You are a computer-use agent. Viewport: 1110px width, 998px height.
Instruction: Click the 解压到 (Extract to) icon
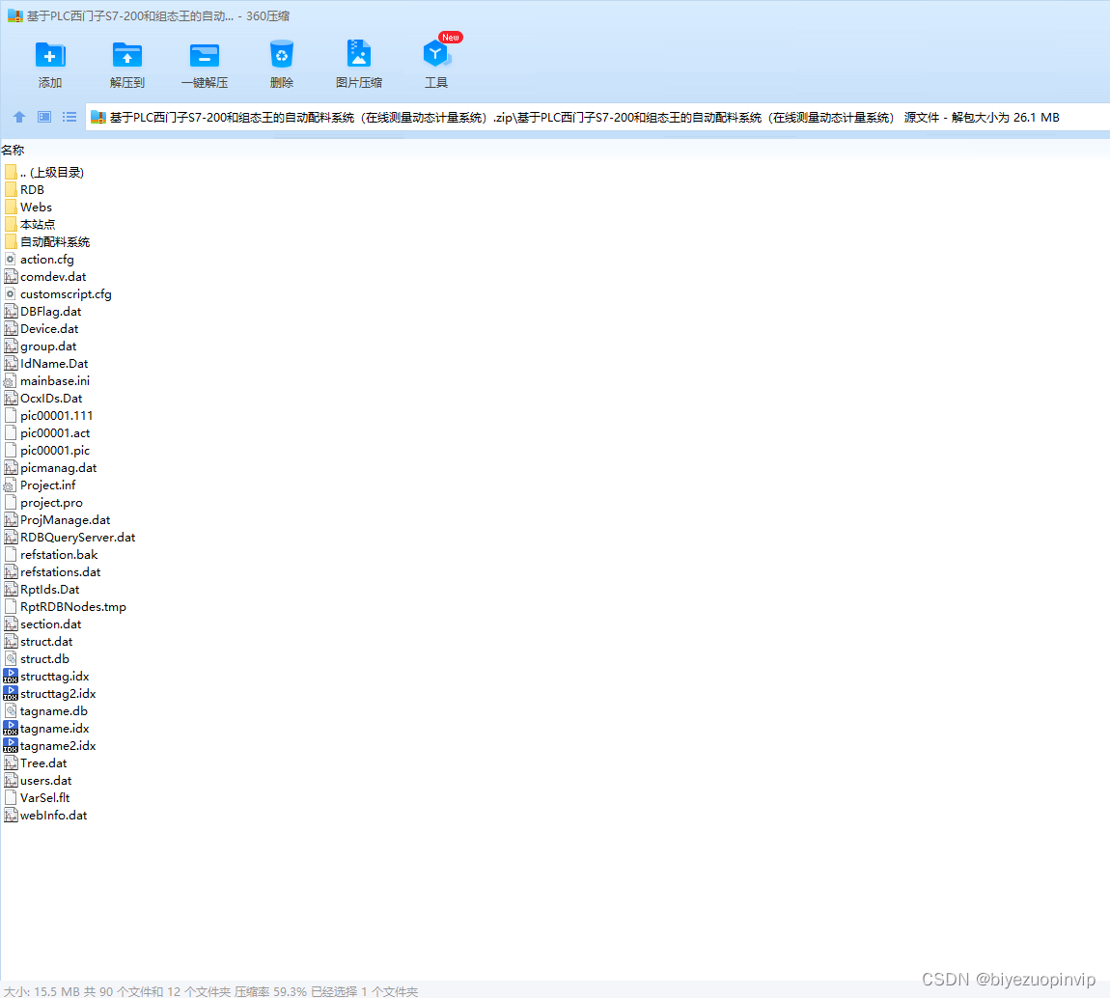pos(127,55)
